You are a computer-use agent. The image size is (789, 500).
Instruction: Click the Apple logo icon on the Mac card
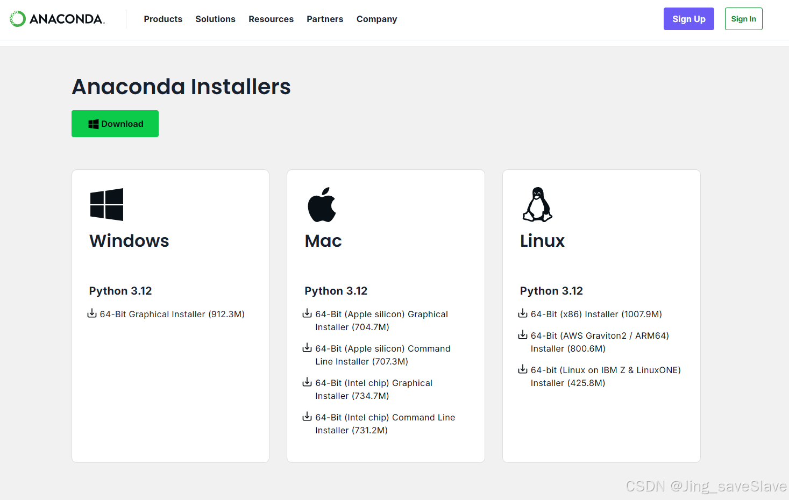(322, 204)
